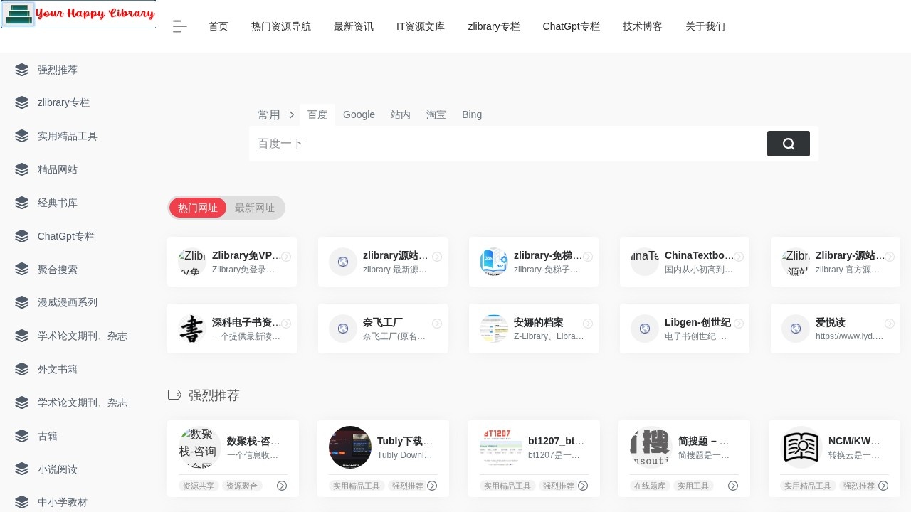Click the dT1207 screenshot thumbnail icon
This screenshot has width=911, height=512.
click(501, 447)
